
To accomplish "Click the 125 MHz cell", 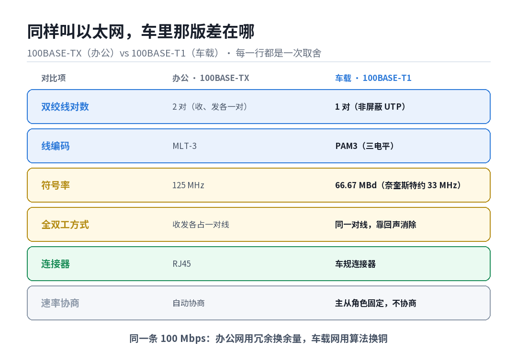I will coord(188,185).
